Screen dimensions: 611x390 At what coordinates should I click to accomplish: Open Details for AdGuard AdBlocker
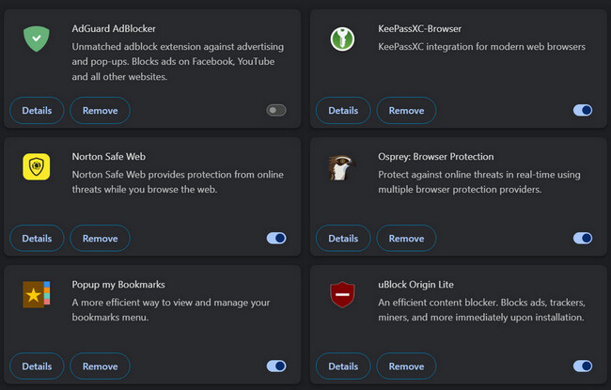37,110
